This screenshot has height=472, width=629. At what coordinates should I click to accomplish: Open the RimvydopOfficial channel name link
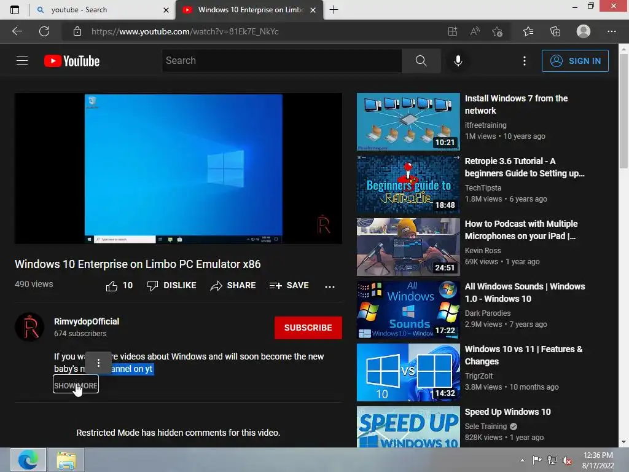[x=87, y=321]
